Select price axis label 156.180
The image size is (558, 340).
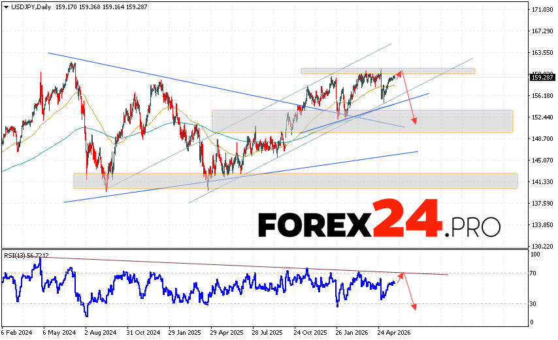(542, 95)
